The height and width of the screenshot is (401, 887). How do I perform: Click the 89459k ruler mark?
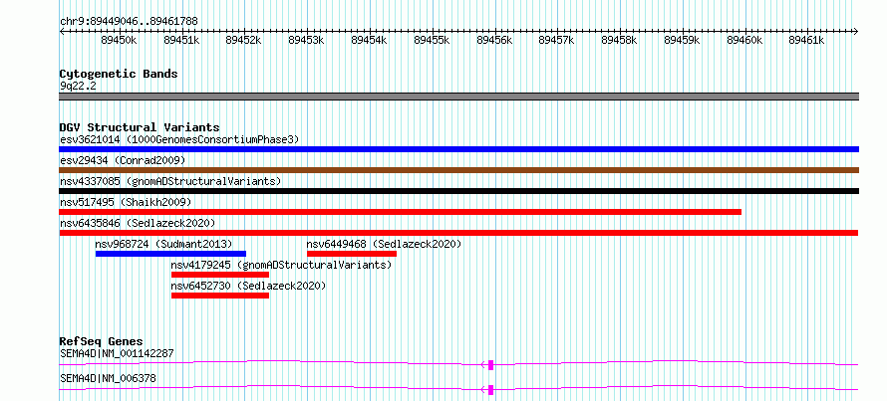tap(683, 40)
